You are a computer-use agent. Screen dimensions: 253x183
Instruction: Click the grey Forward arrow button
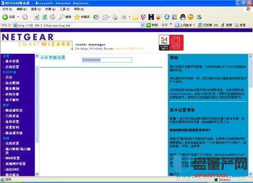coord(25,17)
